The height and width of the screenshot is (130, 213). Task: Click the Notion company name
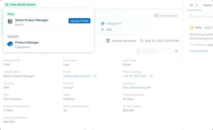(x=19, y=25)
